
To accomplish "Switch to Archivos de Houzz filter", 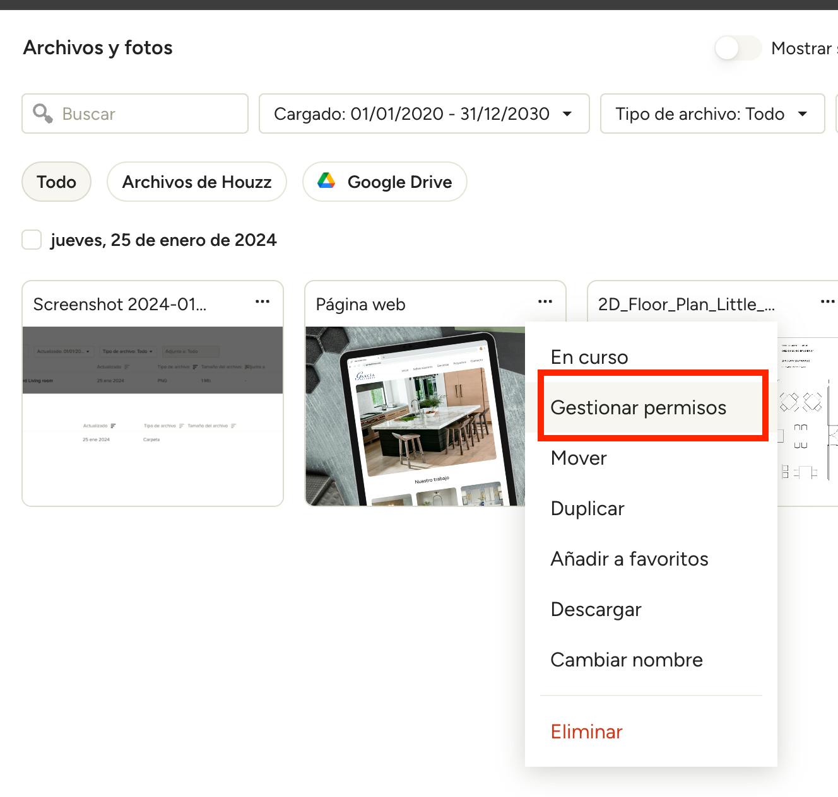I will click(x=197, y=182).
